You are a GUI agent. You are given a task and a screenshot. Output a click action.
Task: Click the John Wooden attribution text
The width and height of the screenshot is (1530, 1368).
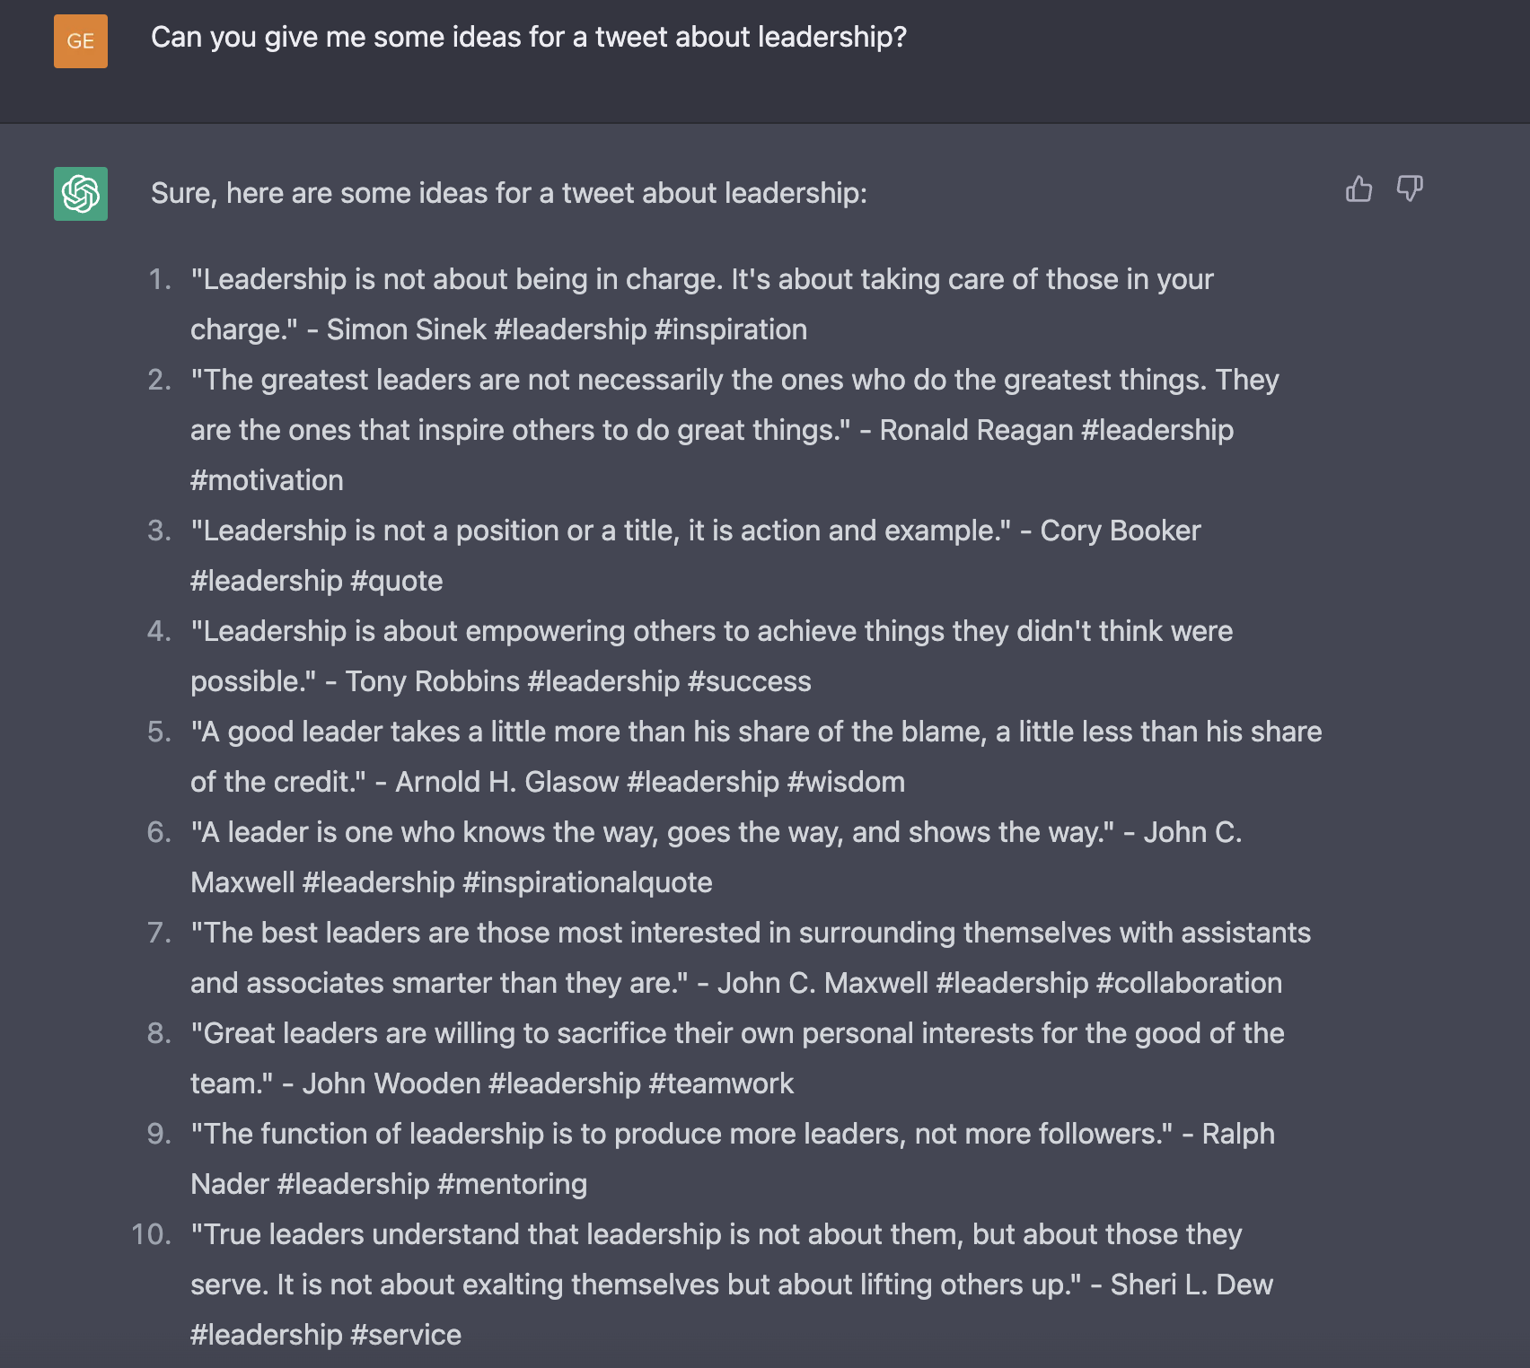pos(391,1083)
